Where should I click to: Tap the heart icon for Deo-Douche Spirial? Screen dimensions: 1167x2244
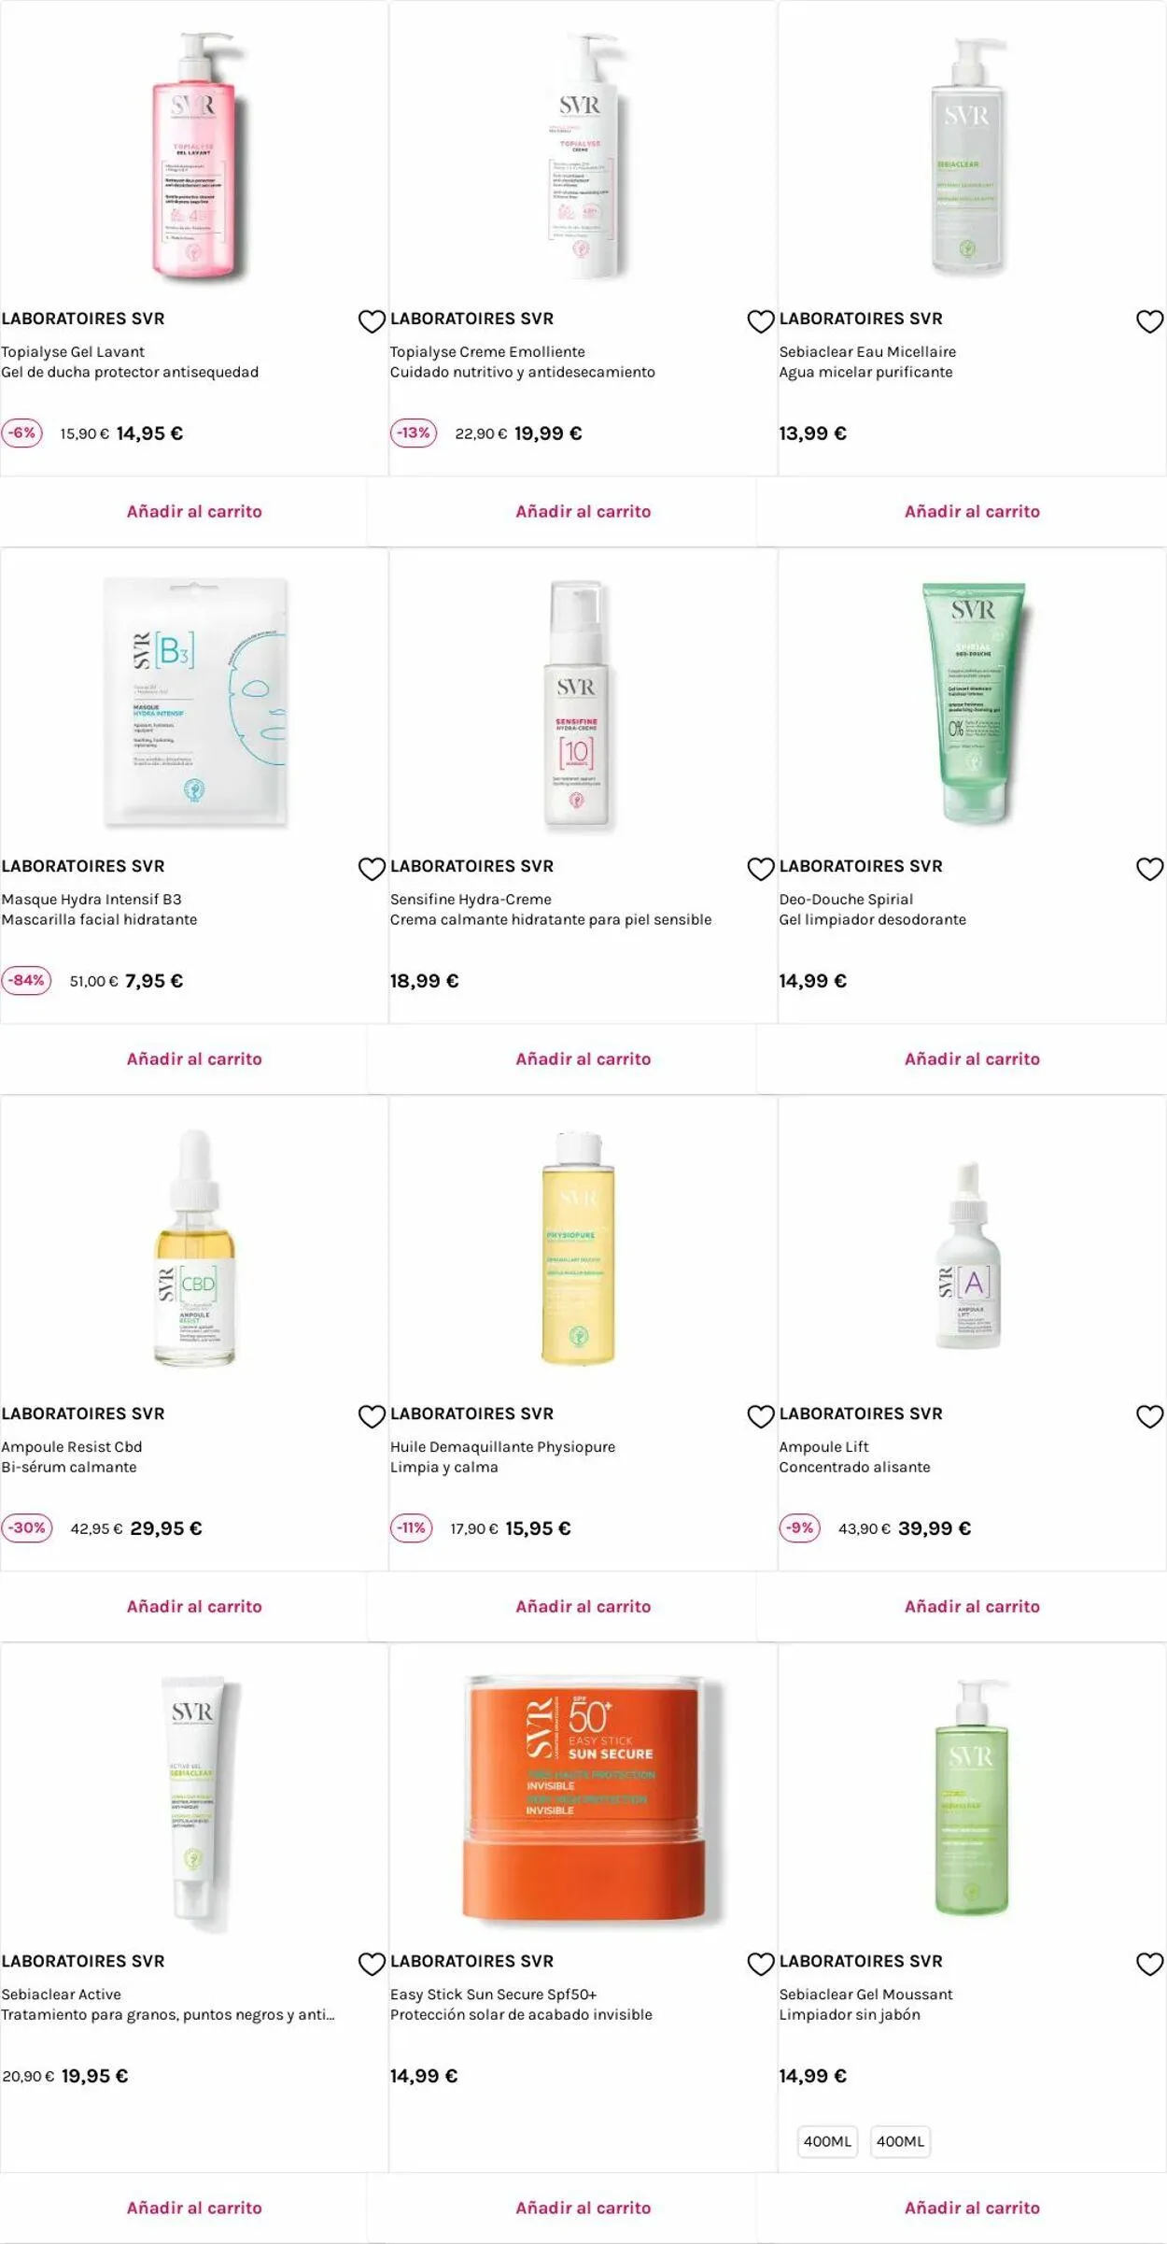click(x=1149, y=869)
